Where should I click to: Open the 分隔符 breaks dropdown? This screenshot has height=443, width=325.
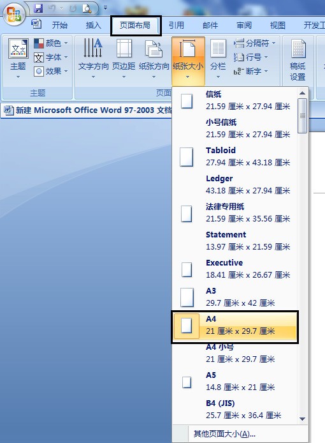pos(254,43)
